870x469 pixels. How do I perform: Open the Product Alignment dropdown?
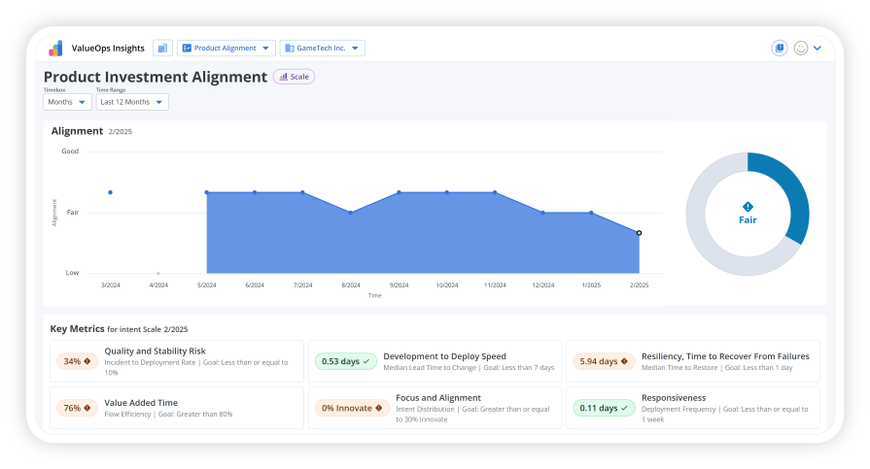(226, 48)
